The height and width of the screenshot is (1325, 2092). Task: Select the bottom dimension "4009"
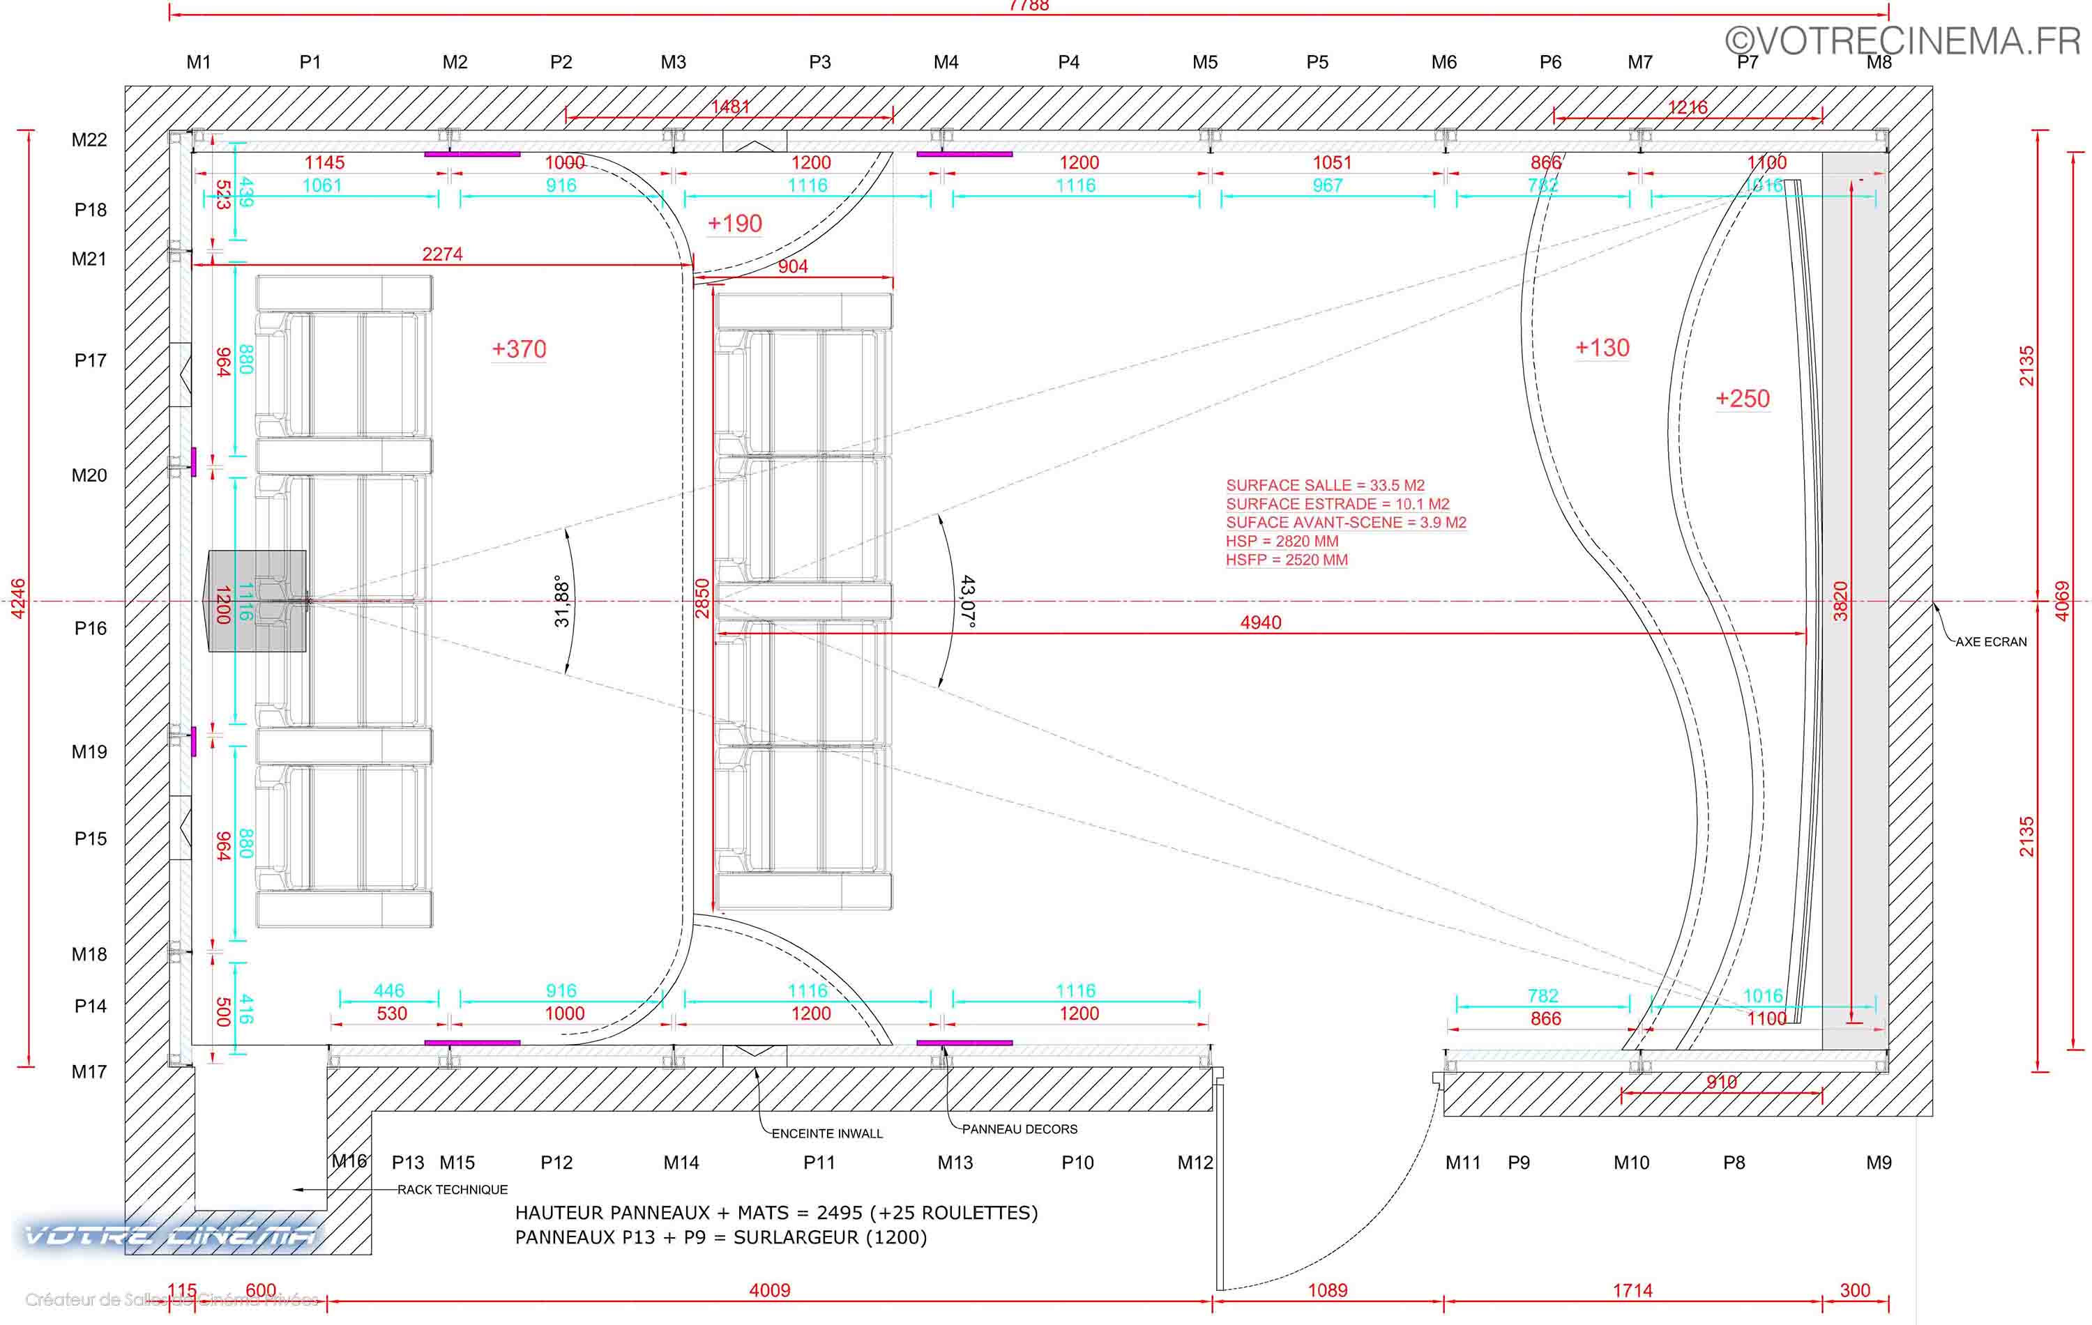pos(770,1290)
